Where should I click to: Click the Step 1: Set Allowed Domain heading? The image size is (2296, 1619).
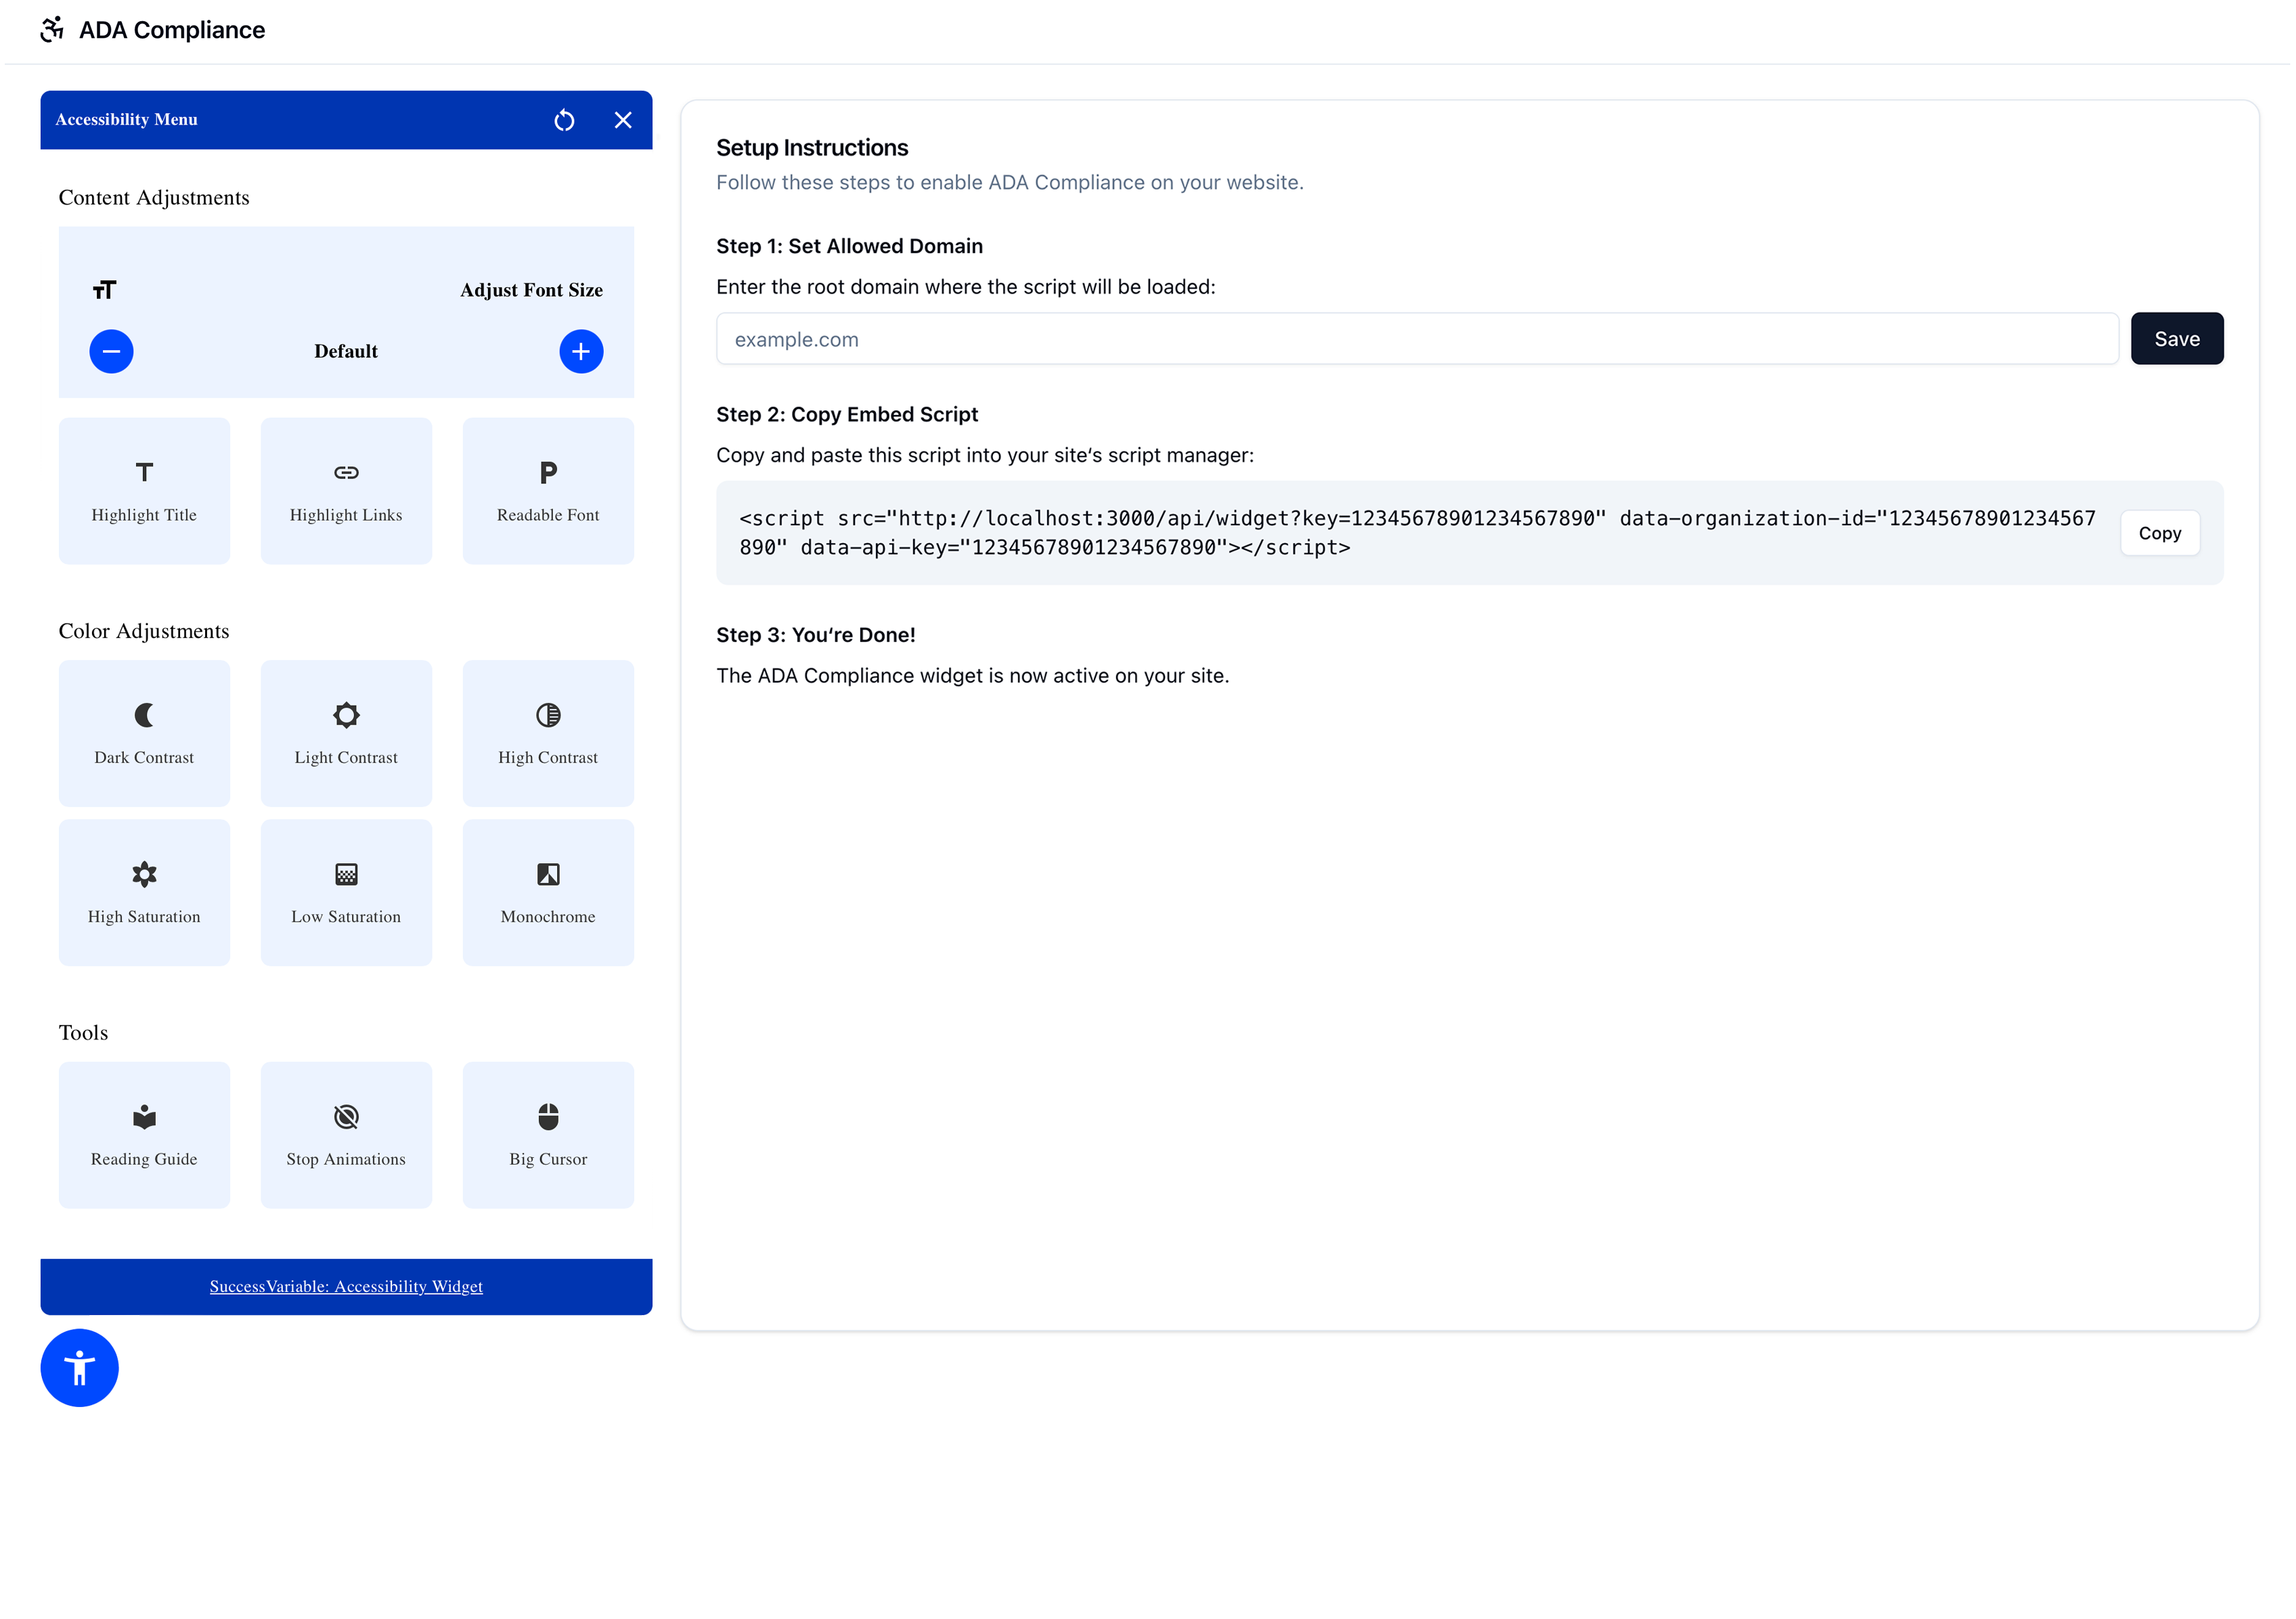tap(849, 246)
